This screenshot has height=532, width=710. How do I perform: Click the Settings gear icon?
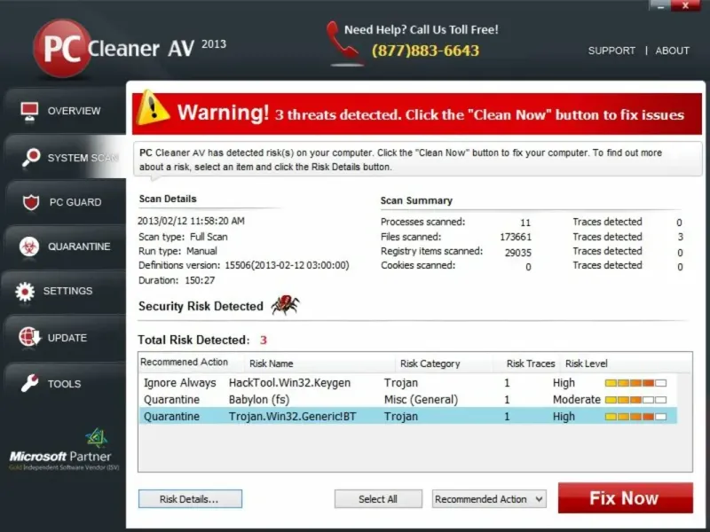[25, 292]
